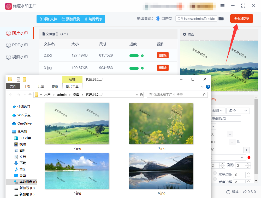Open the 图片工具 ribbon tab
The height and width of the screenshot is (198, 261).
click(72, 86)
